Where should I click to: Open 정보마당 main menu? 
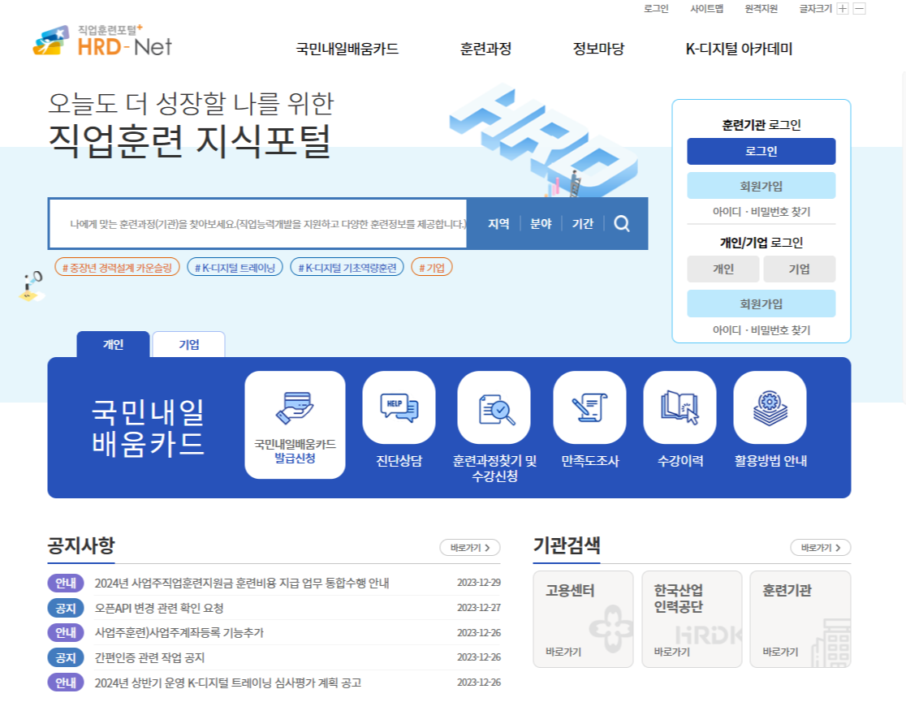point(598,50)
